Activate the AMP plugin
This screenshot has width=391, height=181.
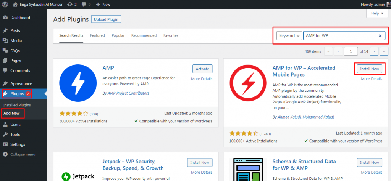[202, 69]
